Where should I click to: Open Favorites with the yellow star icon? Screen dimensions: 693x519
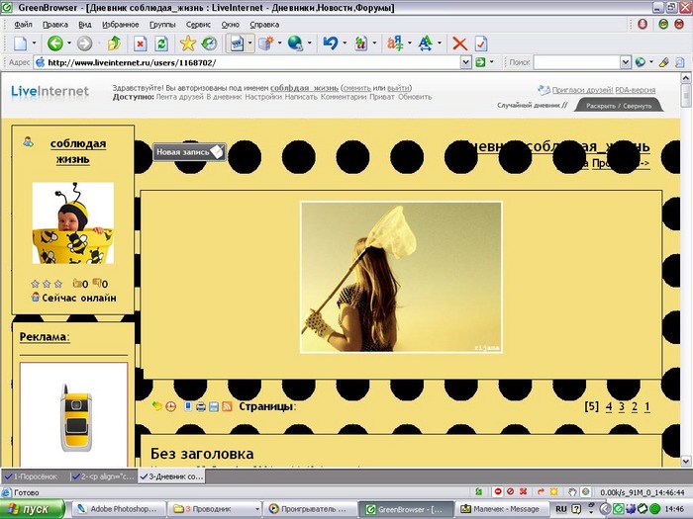click(187, 43)
